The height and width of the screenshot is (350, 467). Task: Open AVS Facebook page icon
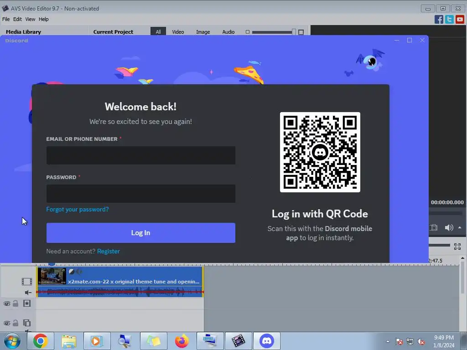click(439, 19)
